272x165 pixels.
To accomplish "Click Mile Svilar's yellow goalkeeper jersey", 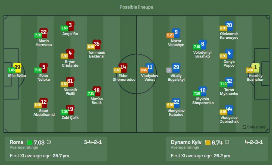I will pos(17,67).
